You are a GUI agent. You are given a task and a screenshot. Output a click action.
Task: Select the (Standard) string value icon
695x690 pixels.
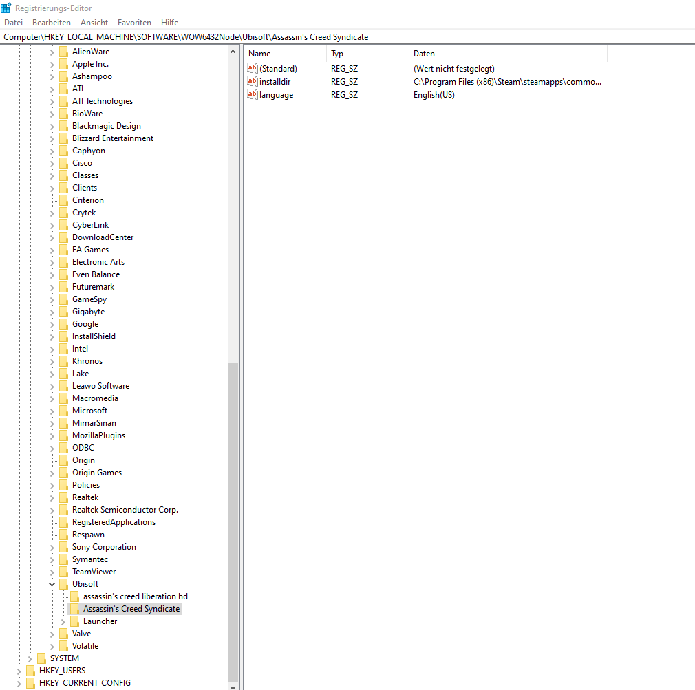tap(253, 68)
